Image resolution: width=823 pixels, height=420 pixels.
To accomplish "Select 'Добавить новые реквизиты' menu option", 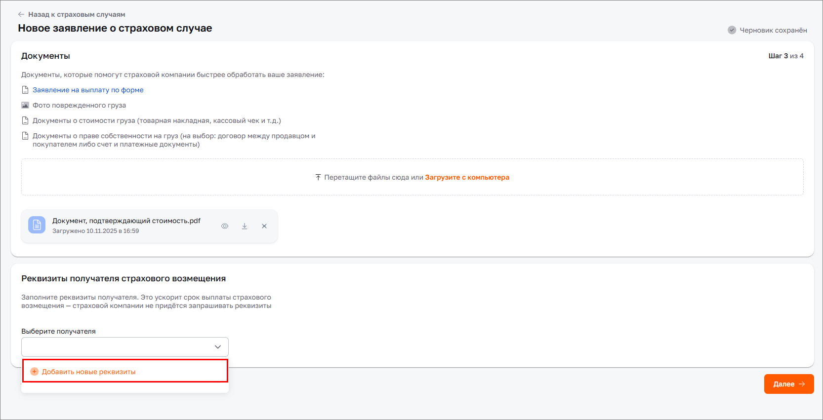I will tap(89, 372).
